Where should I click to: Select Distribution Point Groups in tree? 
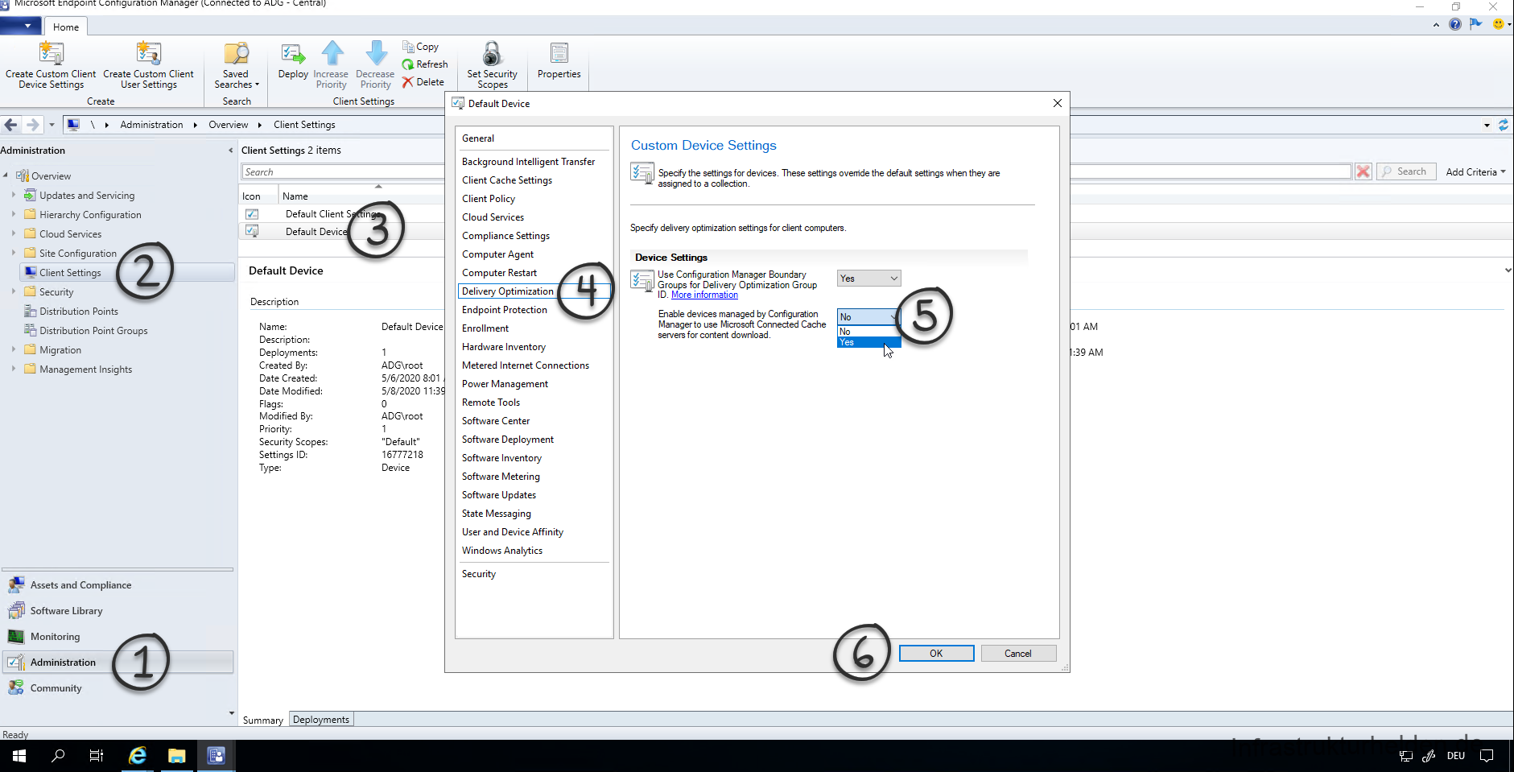point(93,331)
